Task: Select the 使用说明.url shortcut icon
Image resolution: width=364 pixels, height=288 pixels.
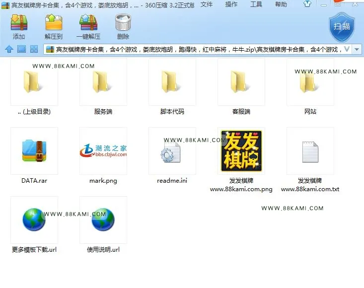Action: [103, 220]
